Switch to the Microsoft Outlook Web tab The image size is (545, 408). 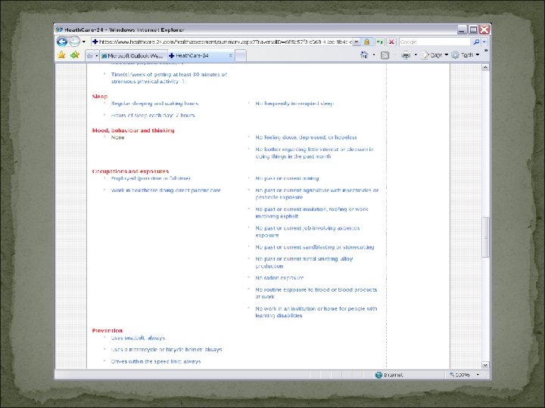pyautogui.click(x=133, y=56)
